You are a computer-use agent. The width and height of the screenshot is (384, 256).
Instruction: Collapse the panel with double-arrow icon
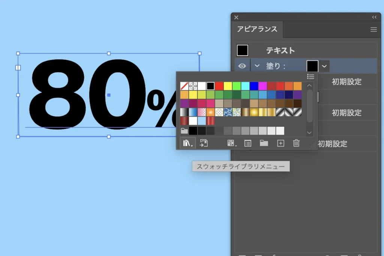374,17
